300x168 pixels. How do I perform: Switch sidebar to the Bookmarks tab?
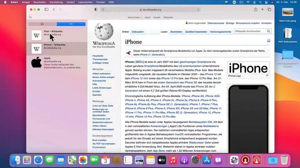42,24
